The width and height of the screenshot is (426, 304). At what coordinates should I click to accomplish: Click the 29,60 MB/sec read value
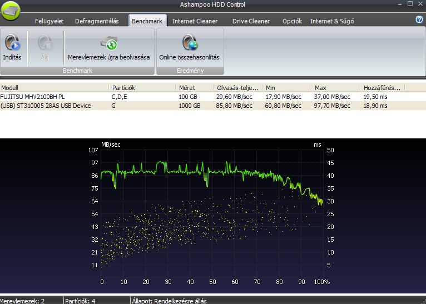(234, 97)
